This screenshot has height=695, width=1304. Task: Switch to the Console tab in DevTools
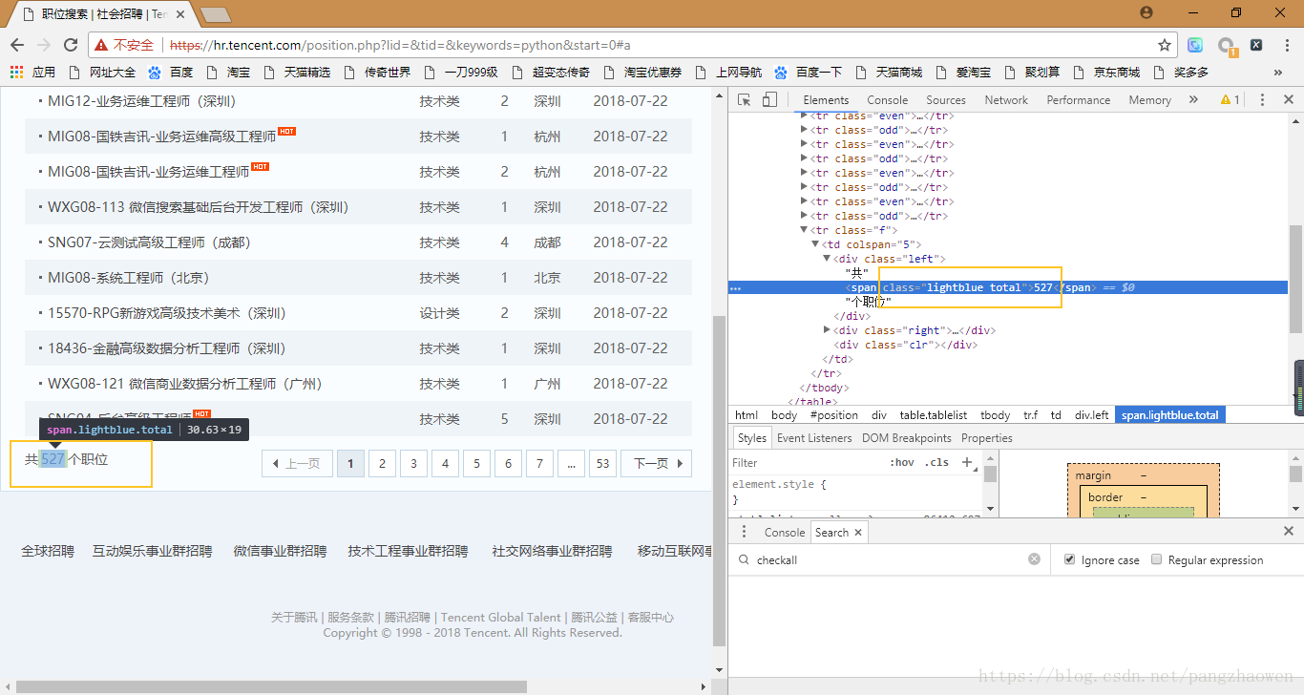click(x=888, y=99)
